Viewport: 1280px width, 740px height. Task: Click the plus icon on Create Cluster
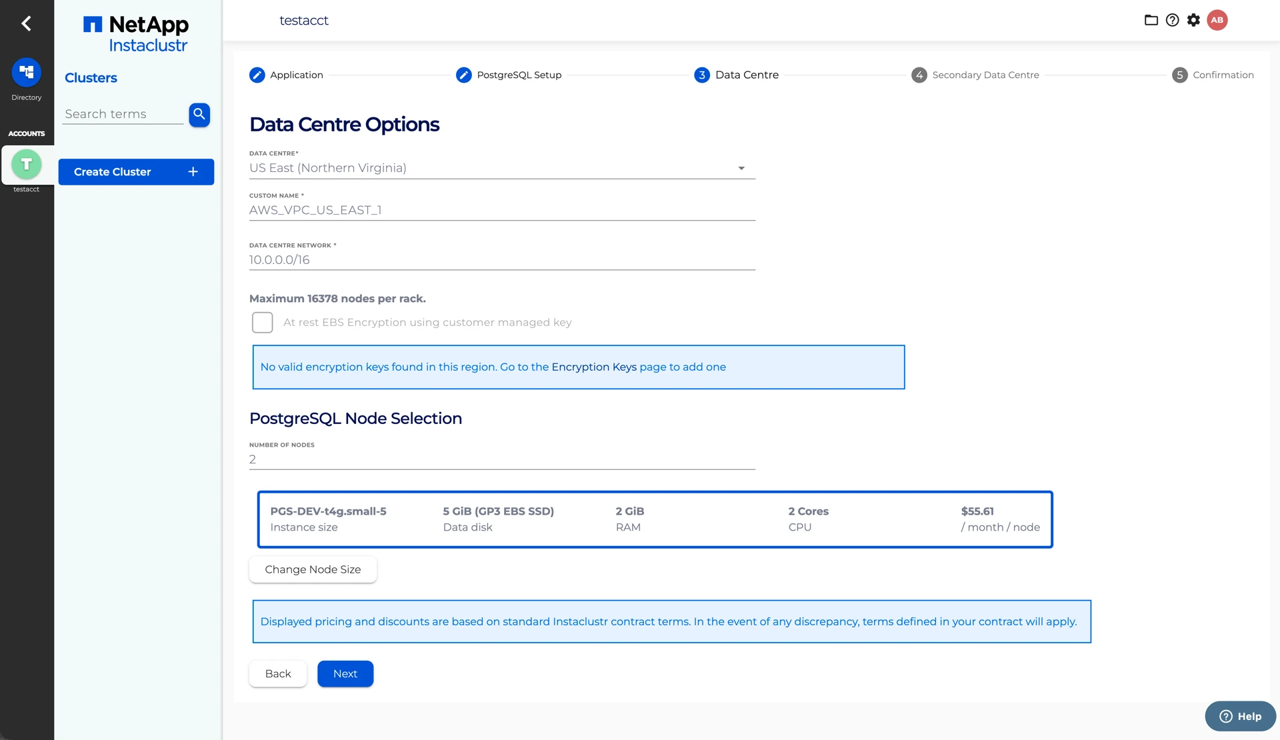(193, 172)
